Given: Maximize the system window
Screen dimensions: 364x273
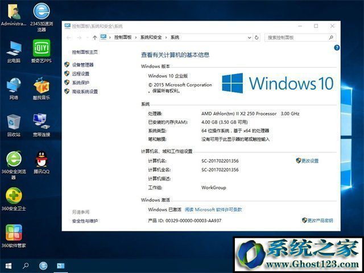Looking at the screenshot, I should (x=316, y=26).
